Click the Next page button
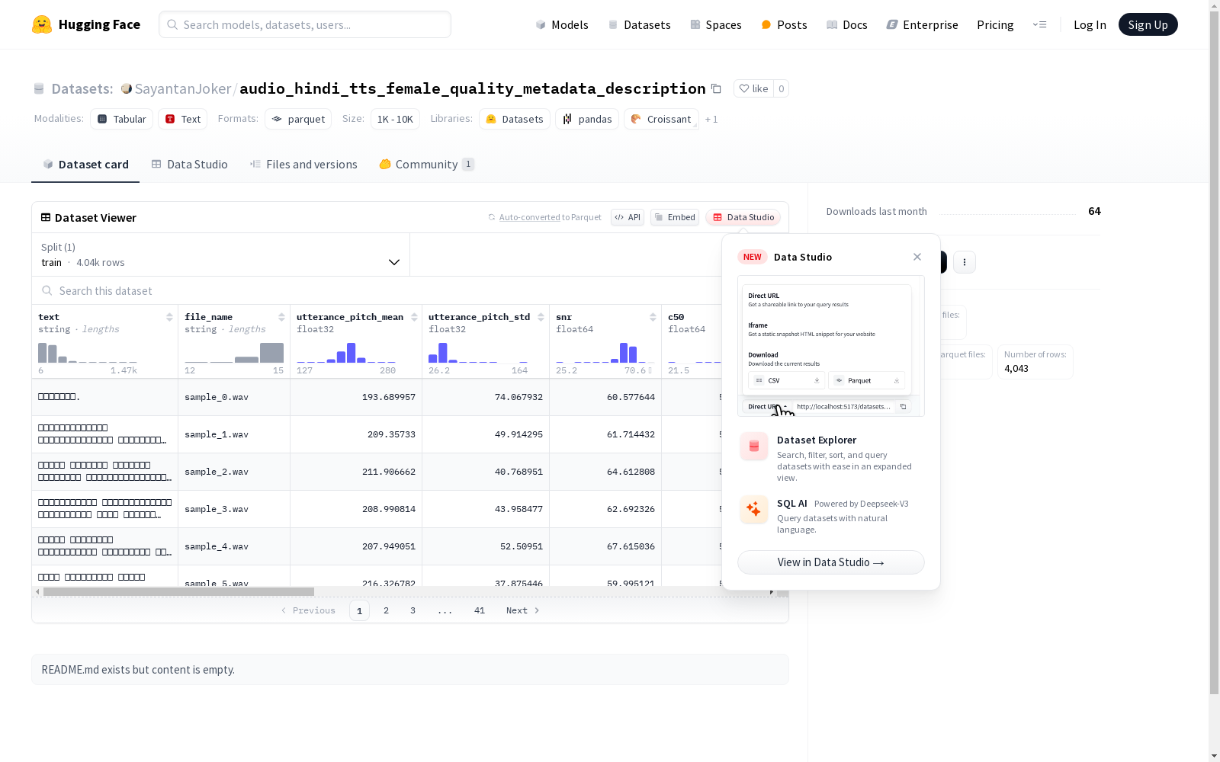 point(523,610)
